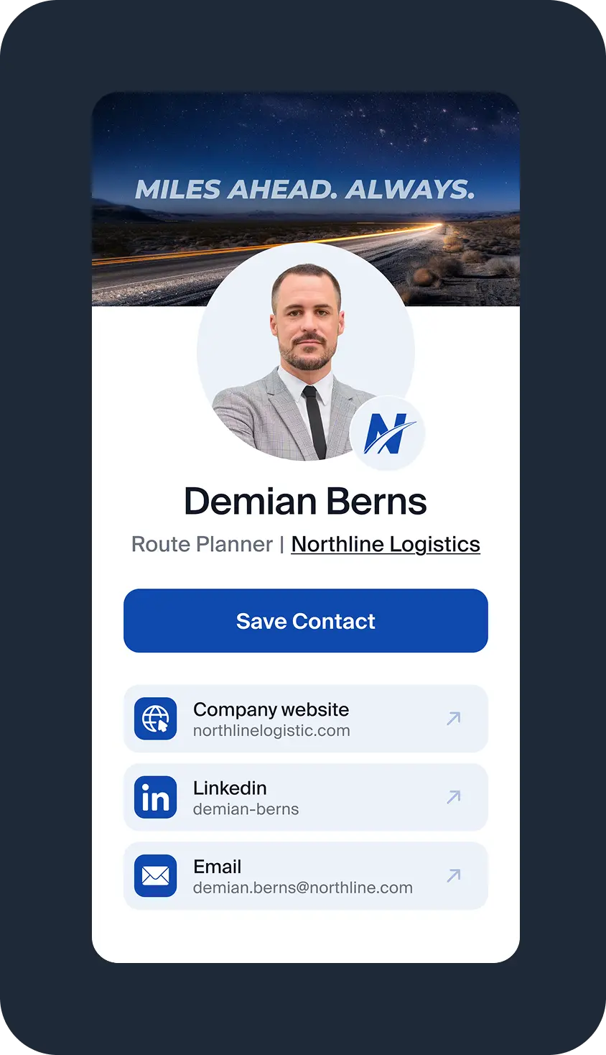Viewport: 606px width, 1055px height.
Task: Click the 'Email' row title
Action: [217, 867]
